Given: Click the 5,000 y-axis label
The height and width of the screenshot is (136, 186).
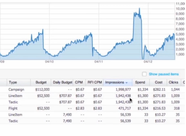Looking at the screenshot, I should point(180,34).
